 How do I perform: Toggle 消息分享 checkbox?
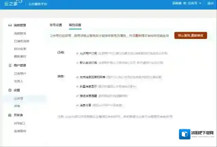coord(77,105)
